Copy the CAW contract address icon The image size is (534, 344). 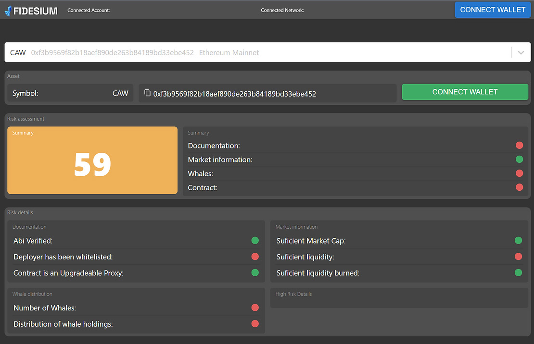point(148,93)
